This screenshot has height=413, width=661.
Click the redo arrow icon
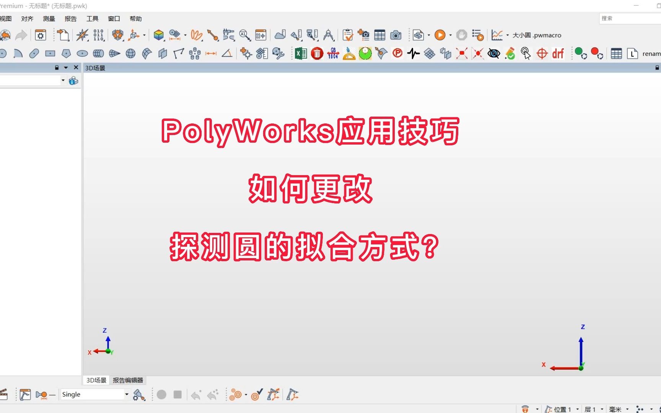pyautogui.click(x=21, y=35)
